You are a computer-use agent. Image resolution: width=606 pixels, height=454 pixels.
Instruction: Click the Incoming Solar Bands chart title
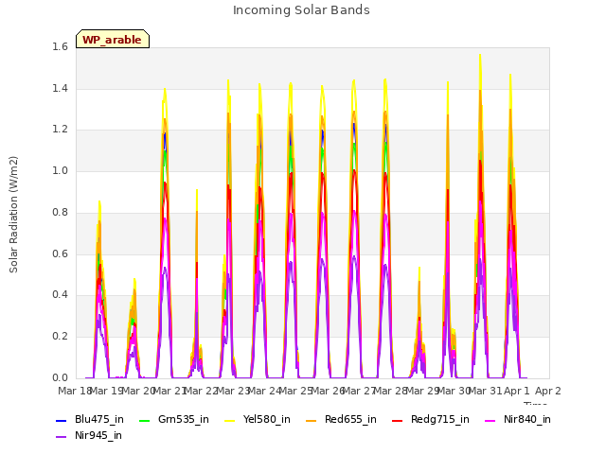pos(301,10)
